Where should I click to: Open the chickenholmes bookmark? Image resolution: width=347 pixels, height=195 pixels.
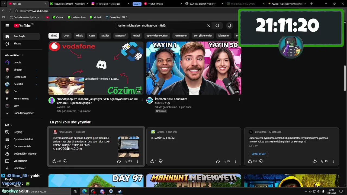pyautogui.click(x=77, y=17)
